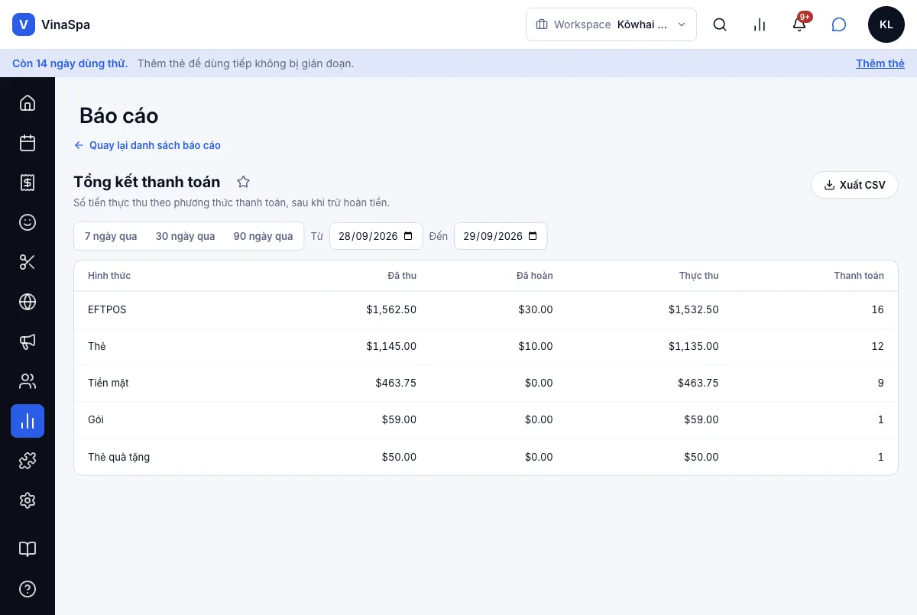Click the 'Đã hoàn' column header
This screenshot has width=917, height=615.
tap(535, 276)
